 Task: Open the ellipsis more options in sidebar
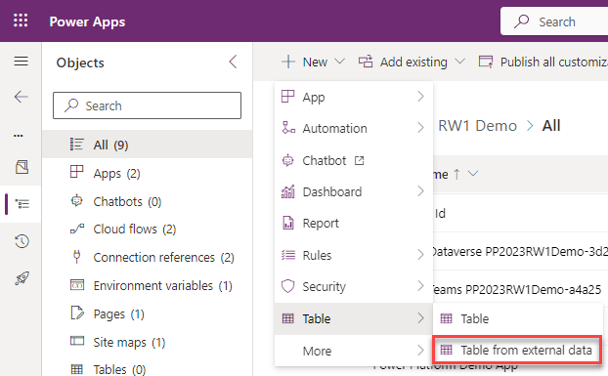(x=19, y=136)
